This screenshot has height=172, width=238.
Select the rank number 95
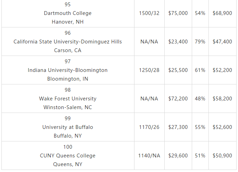pos(68,5)
